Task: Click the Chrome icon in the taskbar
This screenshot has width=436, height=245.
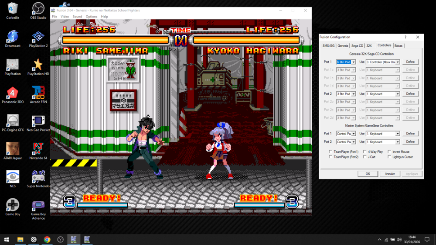Action: [x=47, y=239]
